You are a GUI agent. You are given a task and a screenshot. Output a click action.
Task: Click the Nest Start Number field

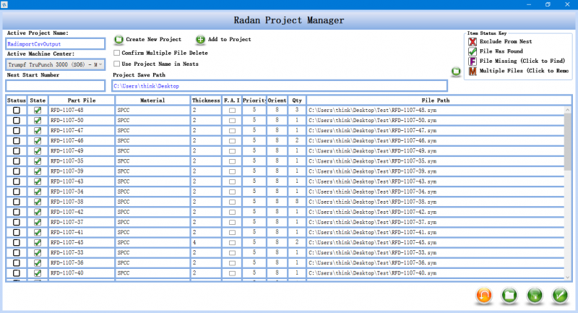[x=56, y=86]
